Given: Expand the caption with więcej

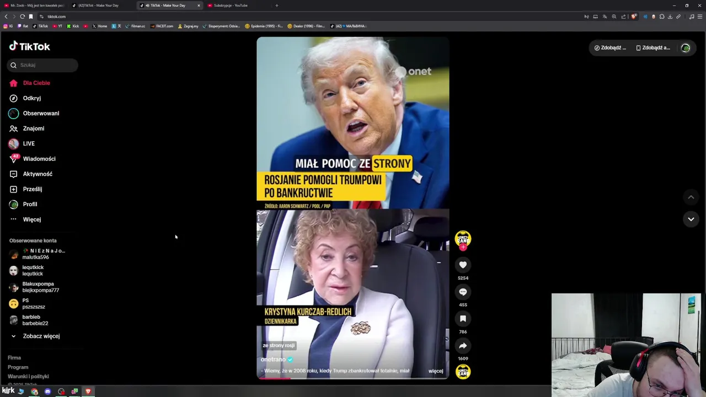Looking at the screenshot, I should point(436,371).
